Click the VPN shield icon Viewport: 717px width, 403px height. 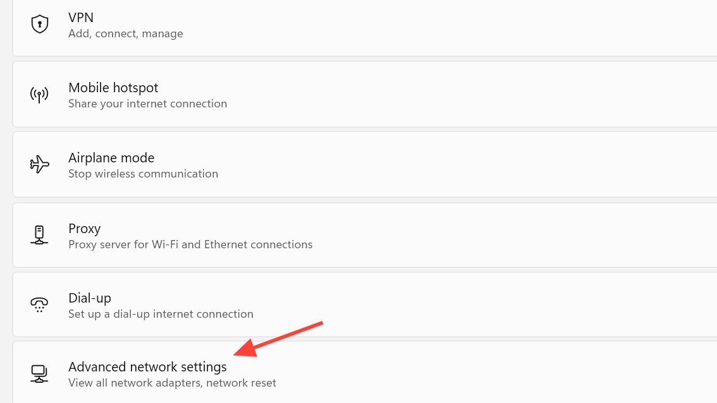click(40, 25)
